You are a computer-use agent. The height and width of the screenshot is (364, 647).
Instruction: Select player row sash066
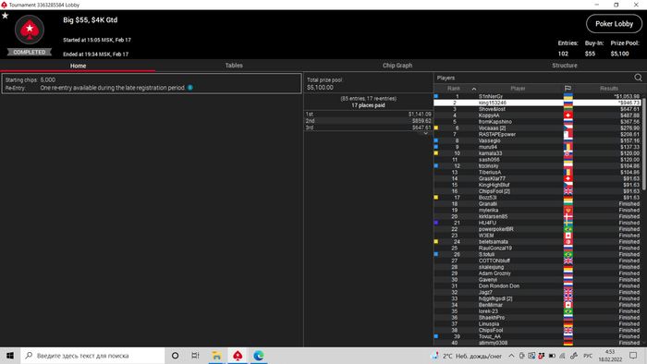point(538,160)
